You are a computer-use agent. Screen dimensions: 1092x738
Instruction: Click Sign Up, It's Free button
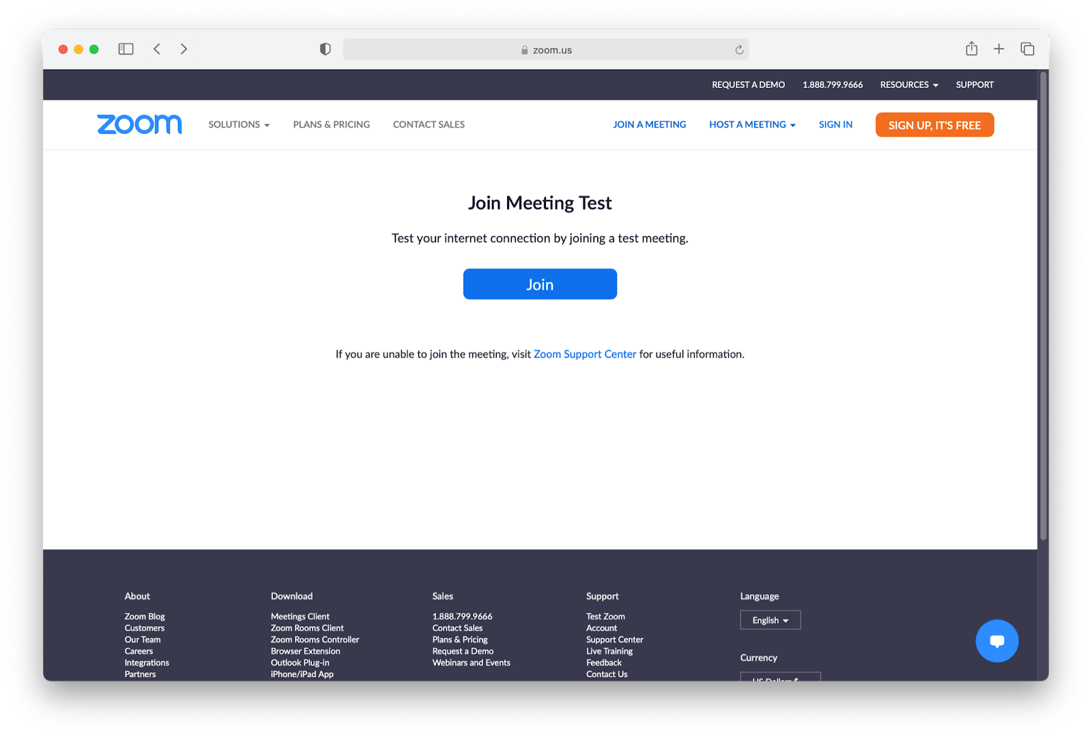[934, 125]
